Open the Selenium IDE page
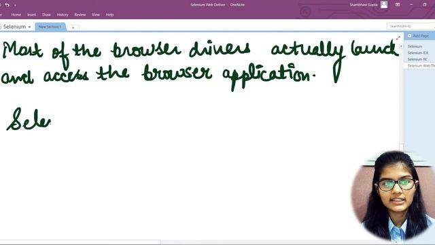The height and width of the screenshot is (245, 435). pyautogui.click(x=418, y=53)
